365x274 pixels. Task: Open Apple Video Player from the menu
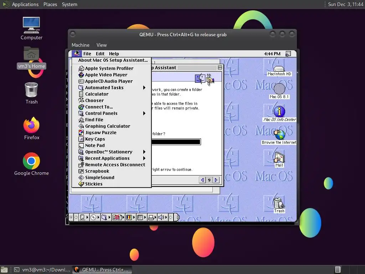[112, 75]
